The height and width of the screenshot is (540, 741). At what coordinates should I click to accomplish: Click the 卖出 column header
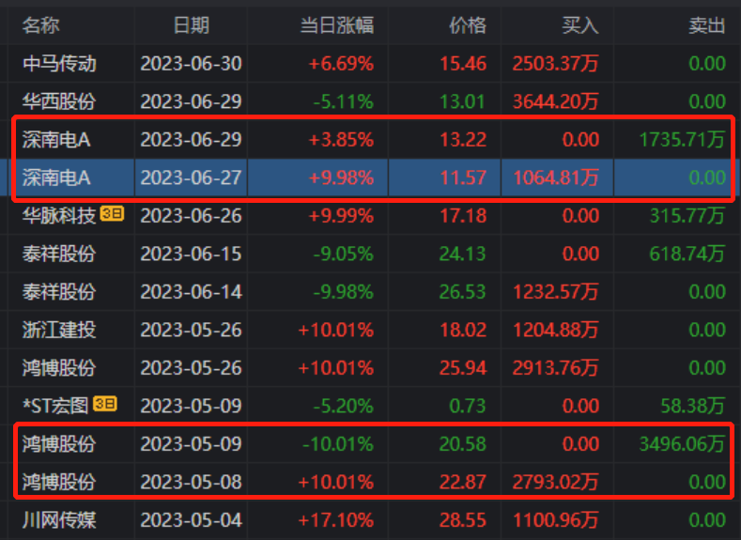(x=706, y=25)
